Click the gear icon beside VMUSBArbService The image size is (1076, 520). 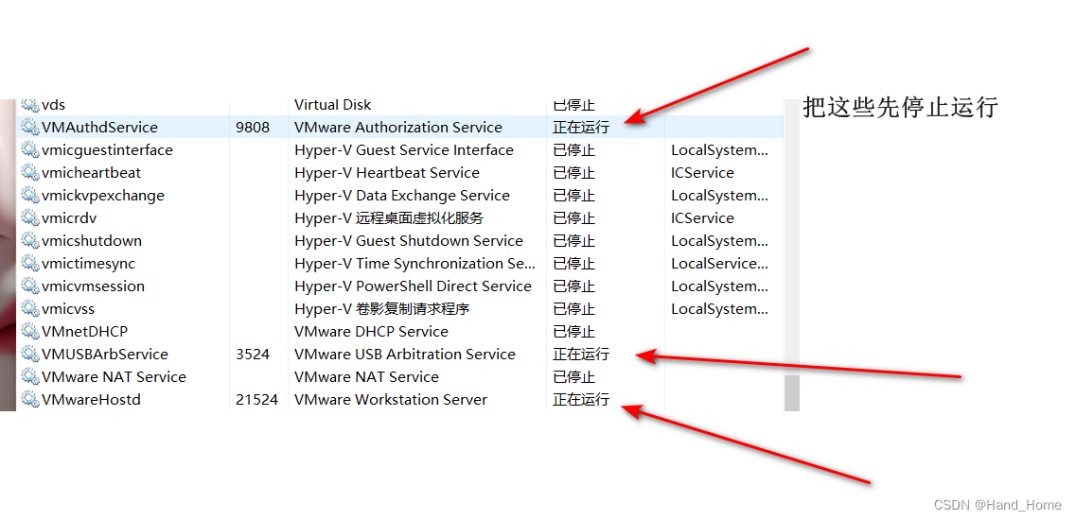click(x=29, y=354)
